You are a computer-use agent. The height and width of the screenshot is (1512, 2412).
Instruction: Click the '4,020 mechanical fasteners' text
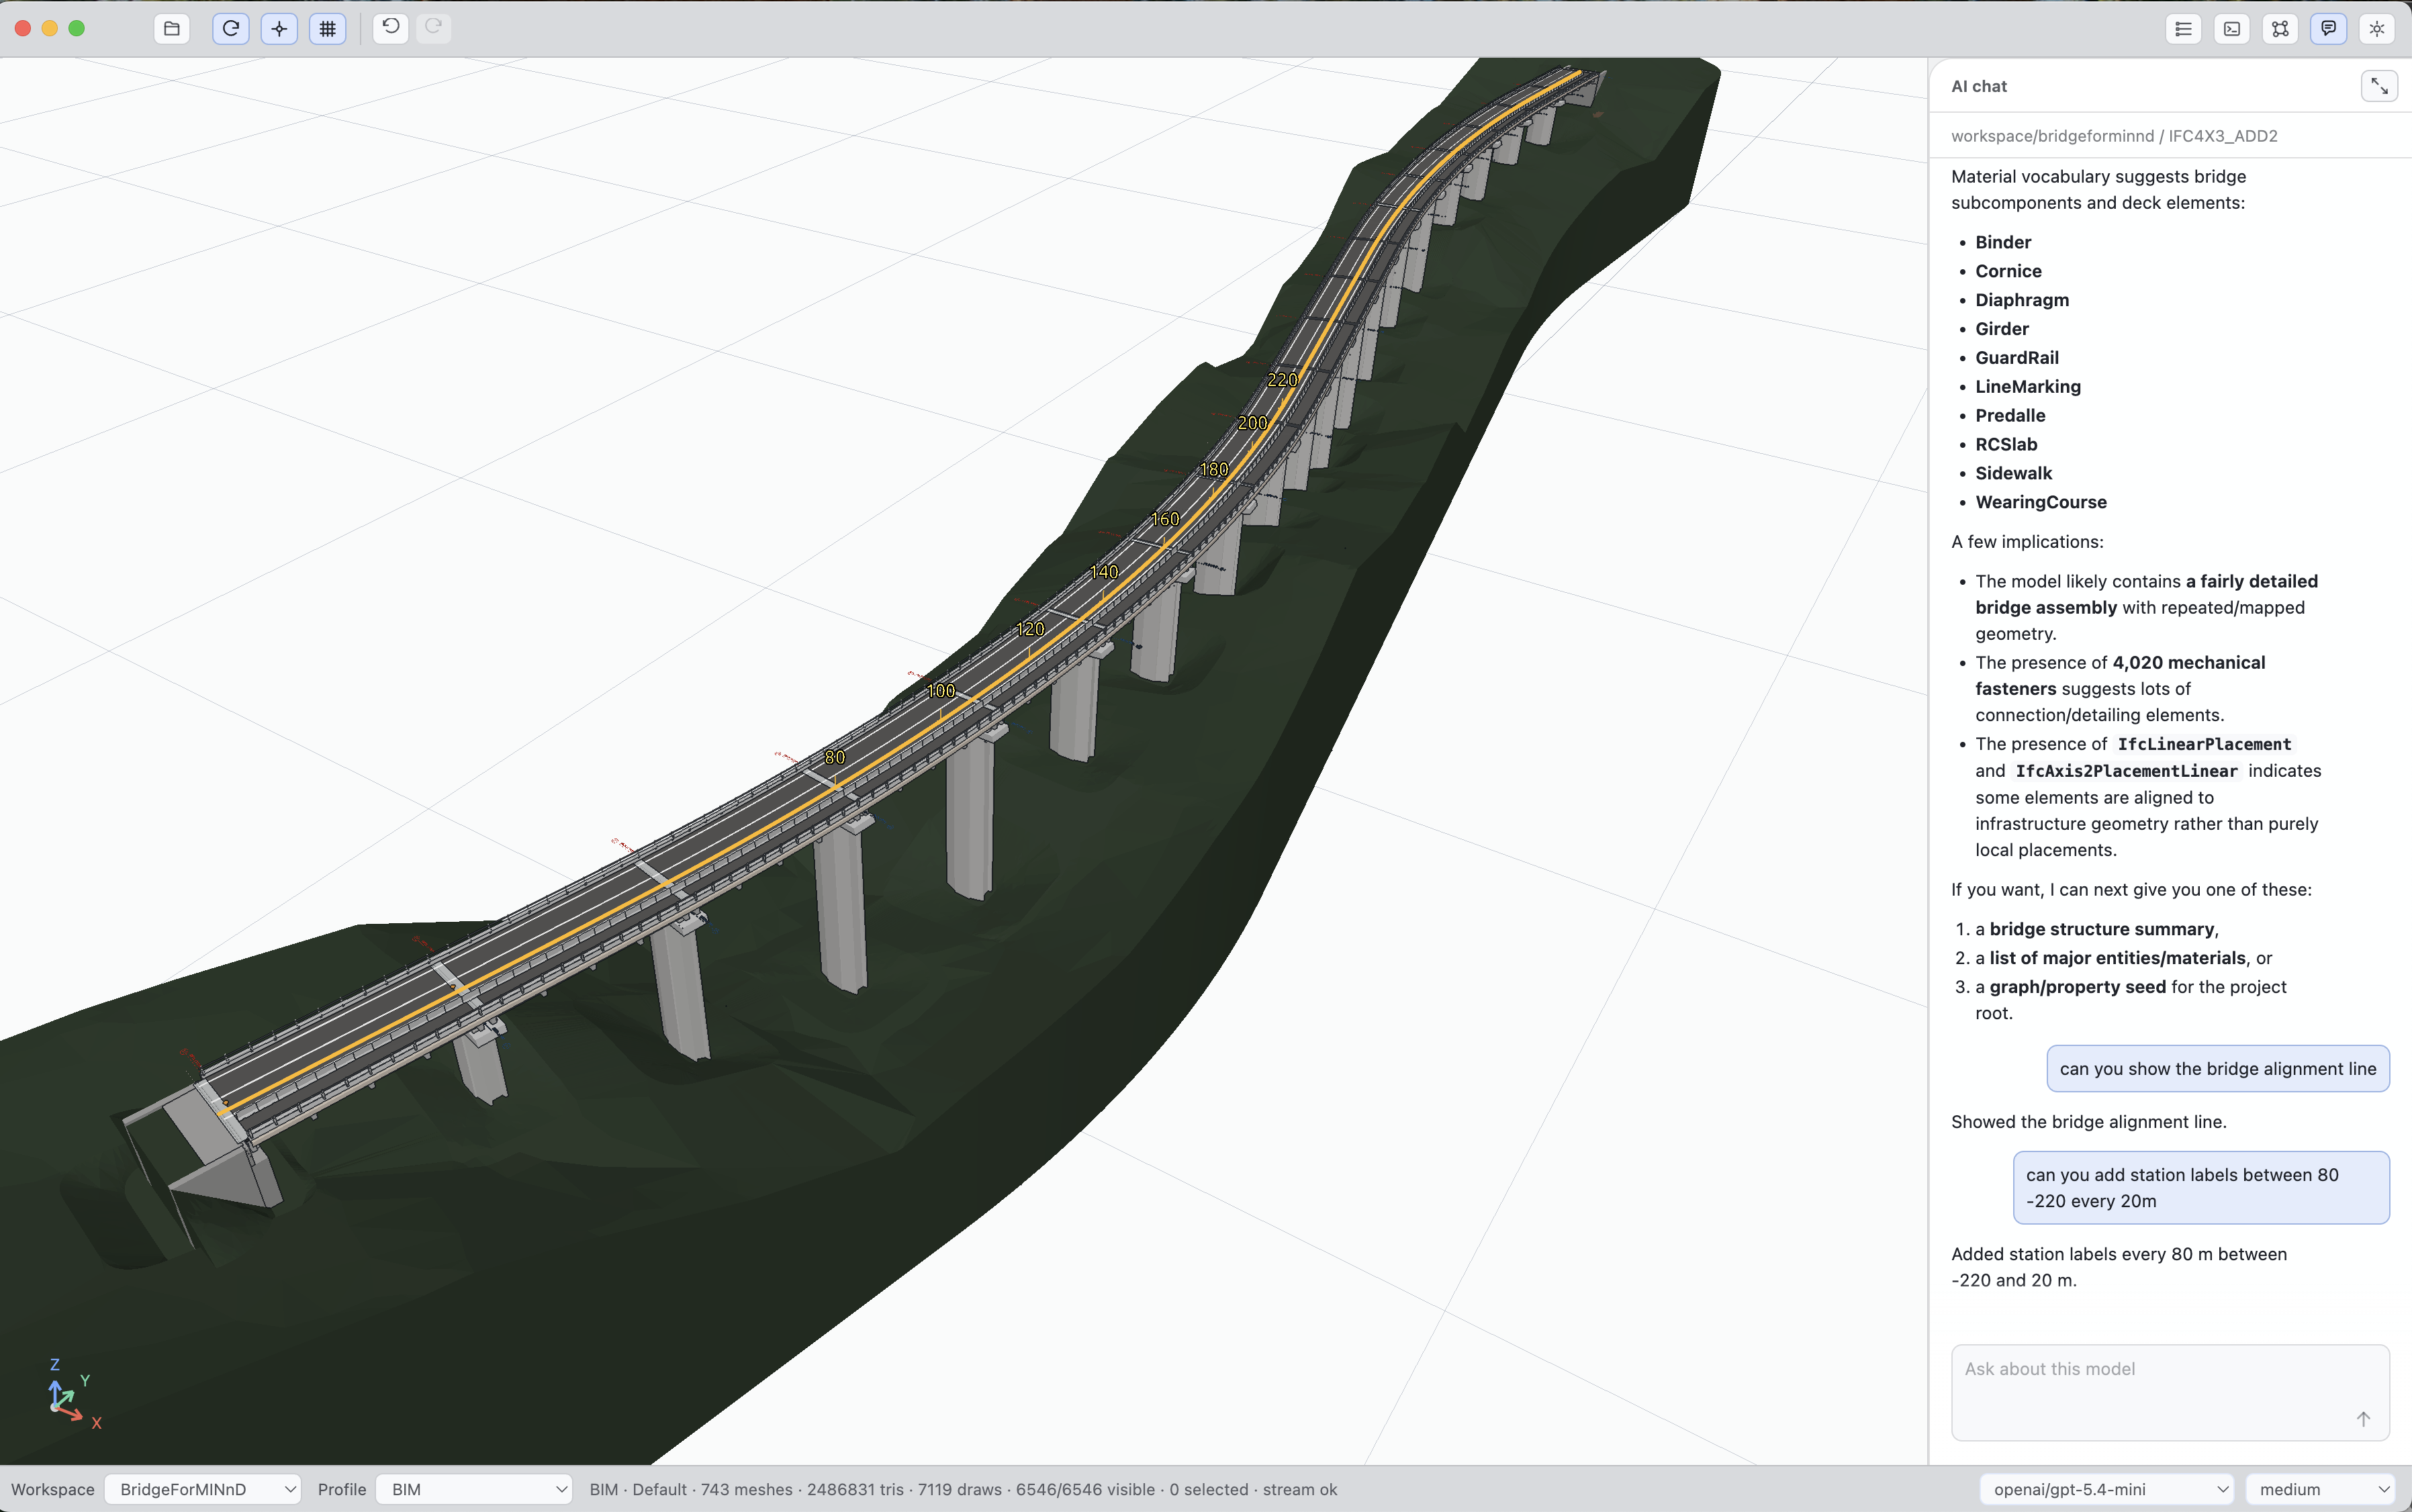[x=2120, y=676]
